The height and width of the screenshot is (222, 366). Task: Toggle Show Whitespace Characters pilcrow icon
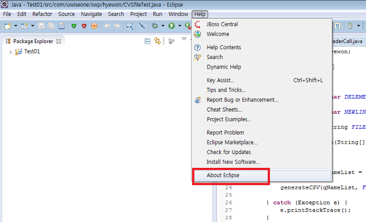[x=337, y=25]
